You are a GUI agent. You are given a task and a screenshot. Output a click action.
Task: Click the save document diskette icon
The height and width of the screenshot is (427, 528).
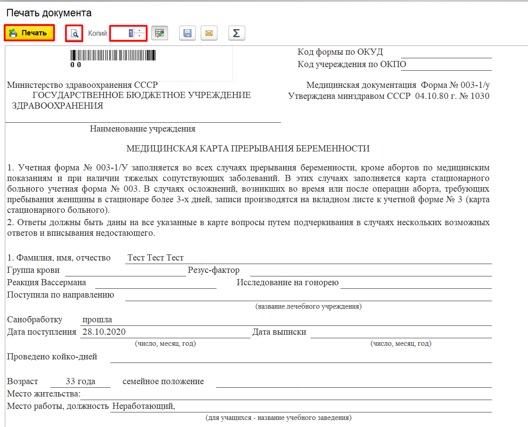[187, 33]
